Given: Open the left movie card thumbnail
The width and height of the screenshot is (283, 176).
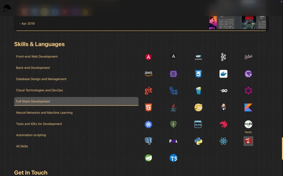Looking at the screenshot, I should [213, 22].
